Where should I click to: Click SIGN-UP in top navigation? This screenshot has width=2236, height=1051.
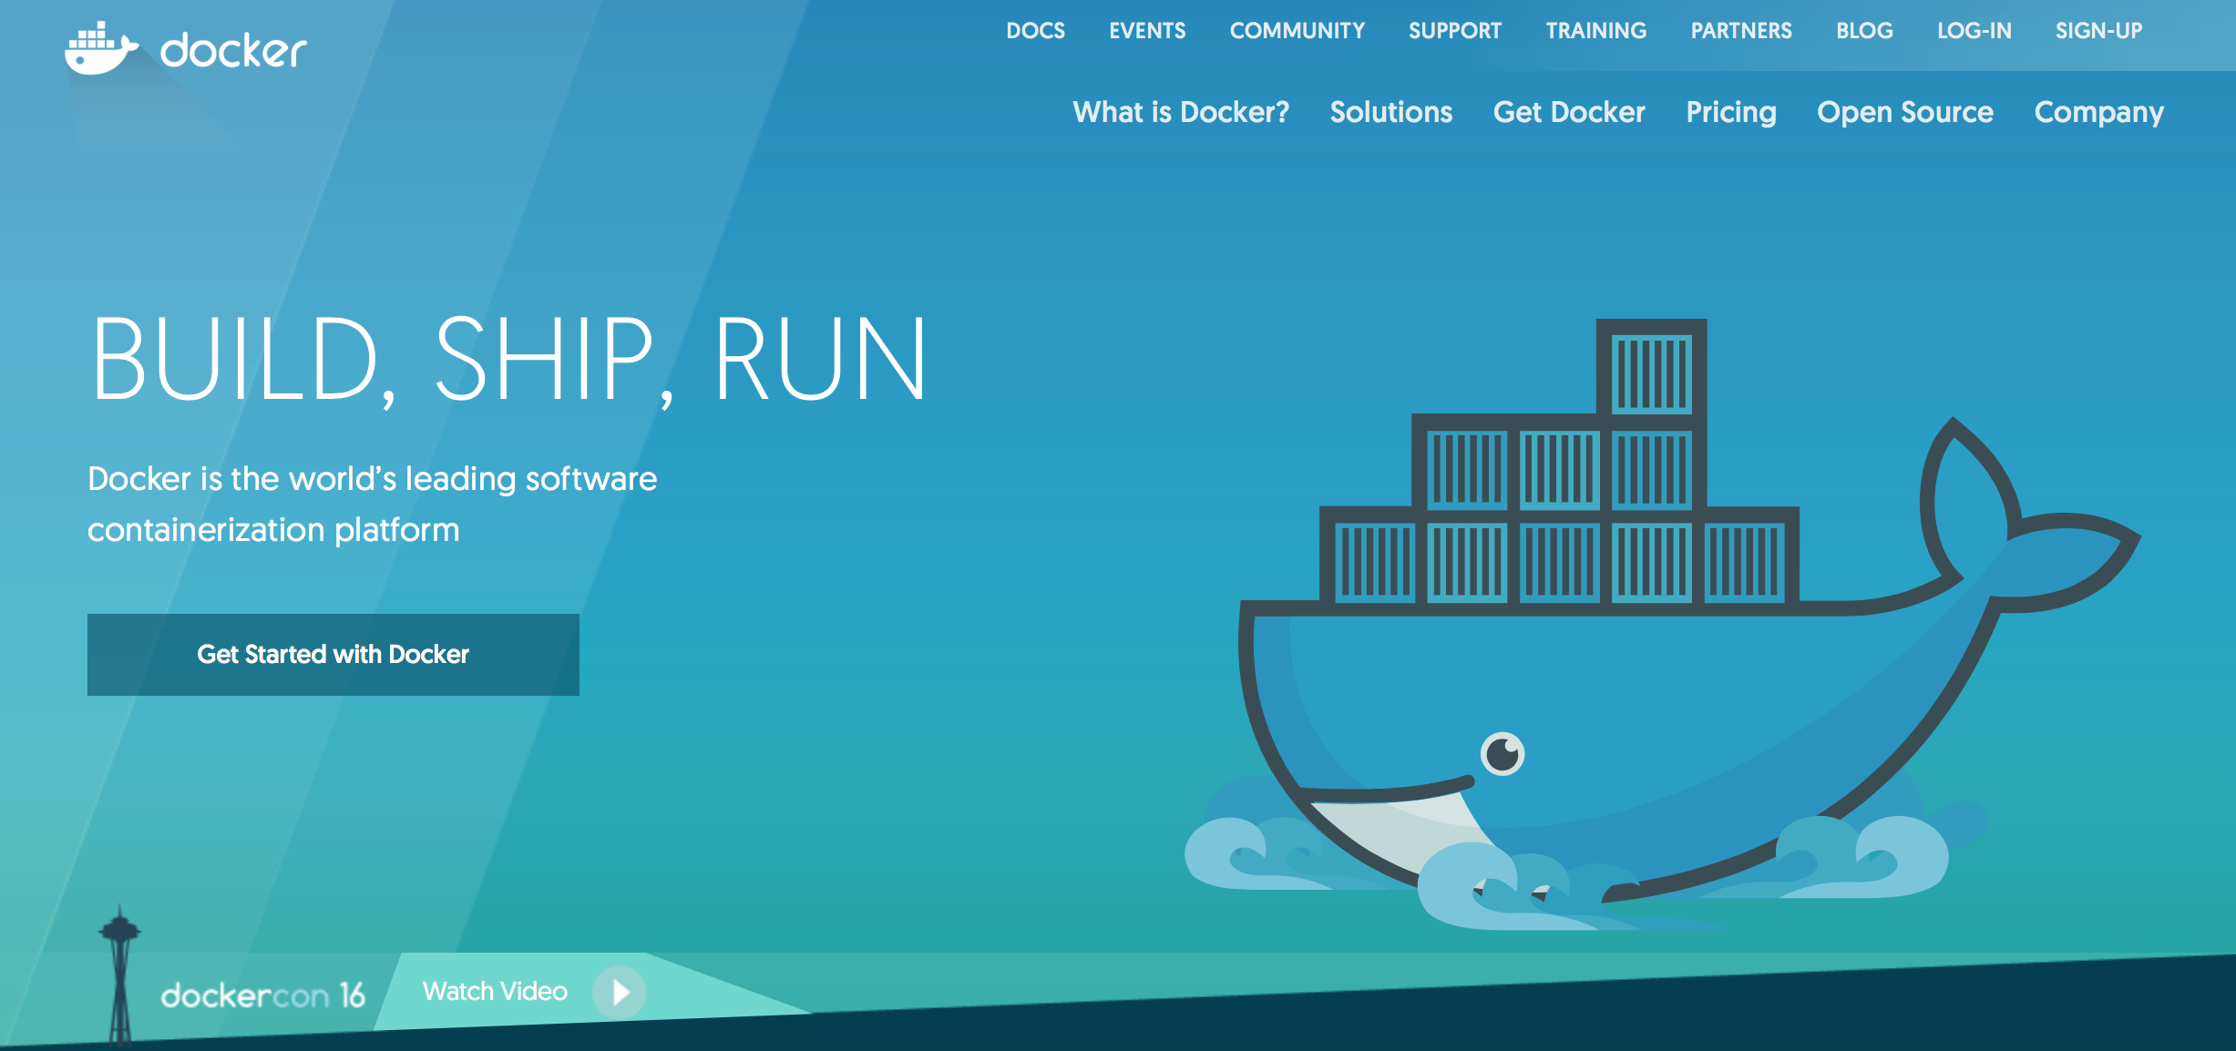pos(2098,31)
